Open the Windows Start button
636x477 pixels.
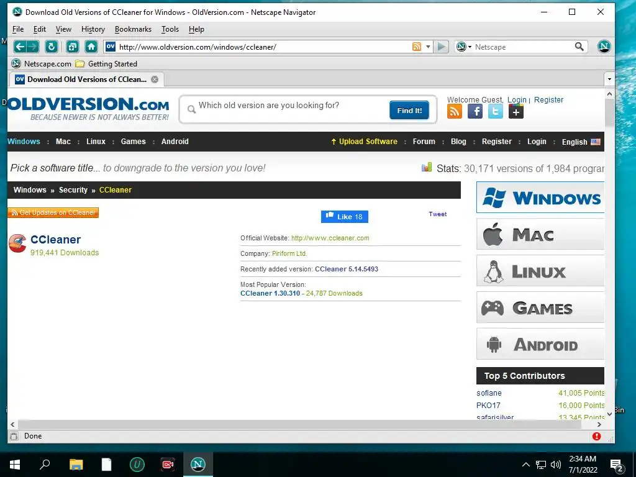pos(15,465)
